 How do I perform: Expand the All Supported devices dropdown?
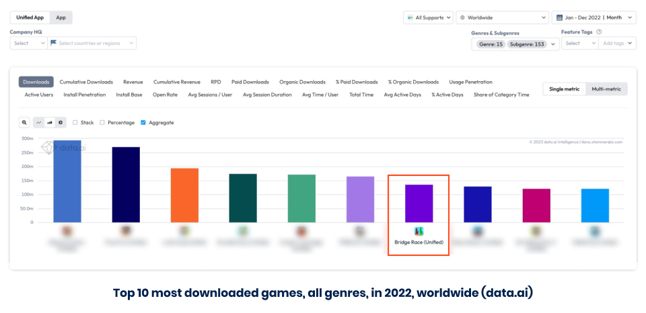(428, 17)
